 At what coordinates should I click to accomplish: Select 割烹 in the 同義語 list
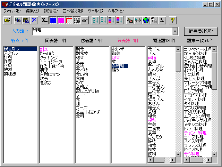tap(44, 49)
